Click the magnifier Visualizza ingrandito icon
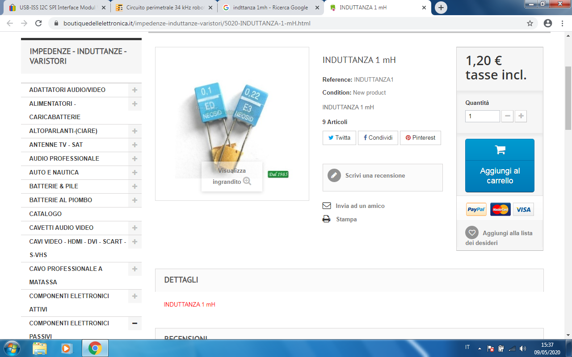 point(247,181)
